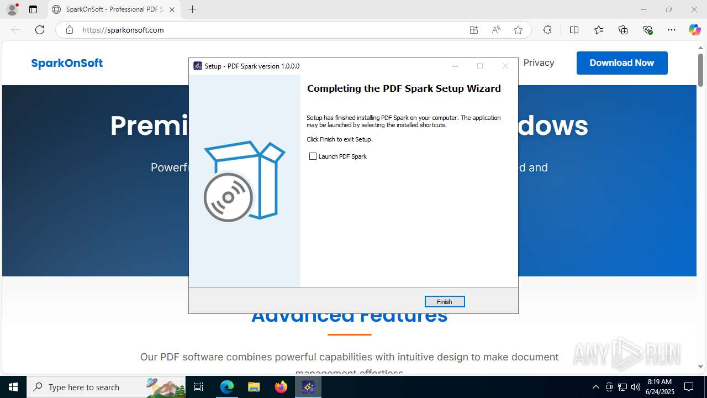Enable the Launch PDF Spark checkbox
Screen dimensions: 707x398
pos(313,156)
